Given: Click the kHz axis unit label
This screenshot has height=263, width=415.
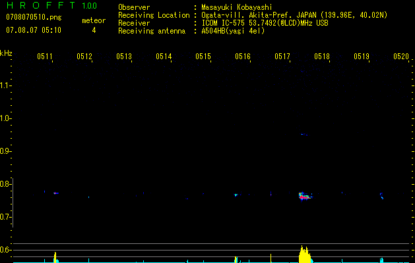Looking at the screenshot, I should [6, 53].
